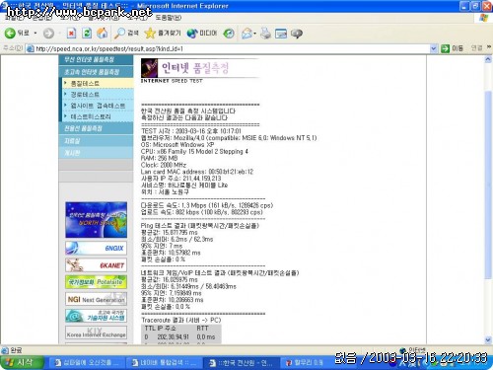
Task: Click the Back (뒤로) arrow button
Action: coord(17,34)
